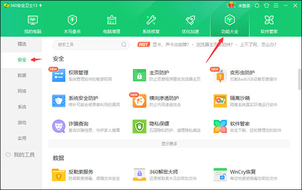Click the HOT badge
The height and width of the screenshot is (190, 302).
[x=143, y=45]
